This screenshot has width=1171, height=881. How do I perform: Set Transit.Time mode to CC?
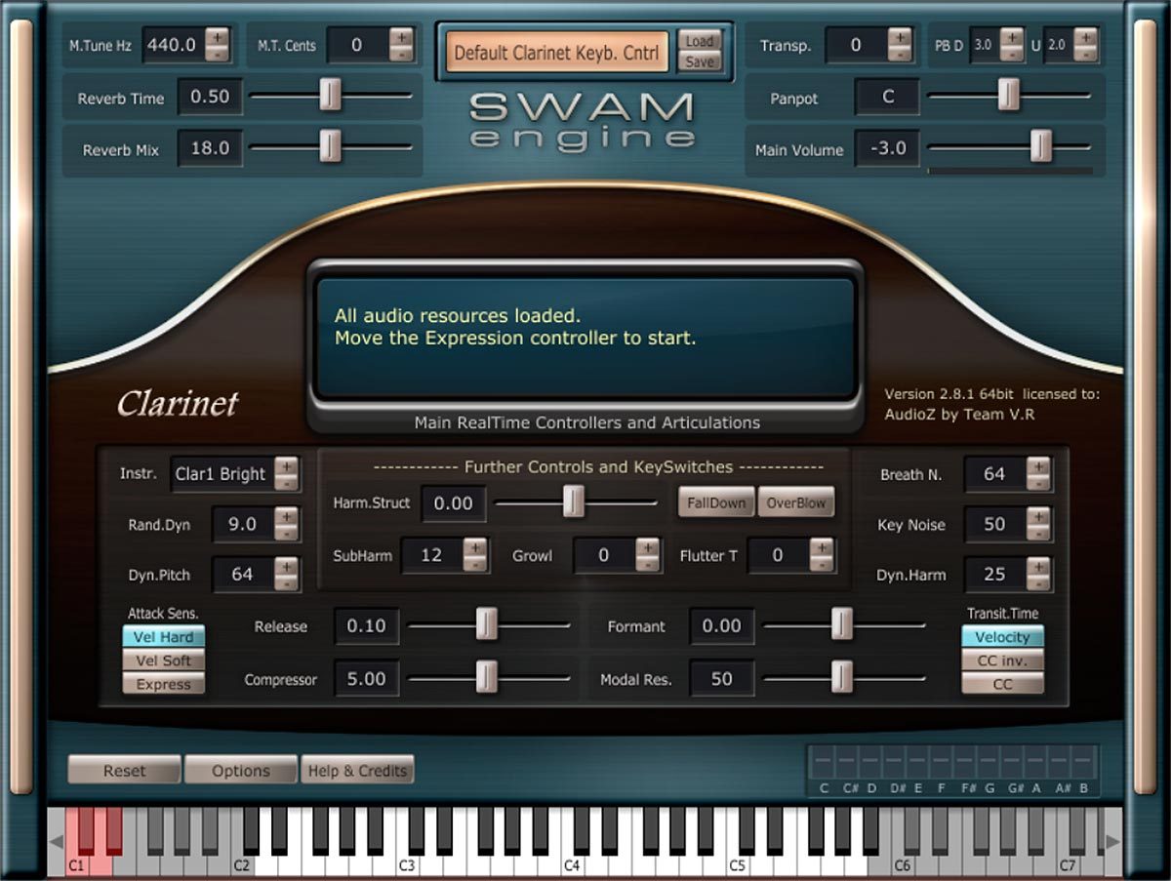1002,684
